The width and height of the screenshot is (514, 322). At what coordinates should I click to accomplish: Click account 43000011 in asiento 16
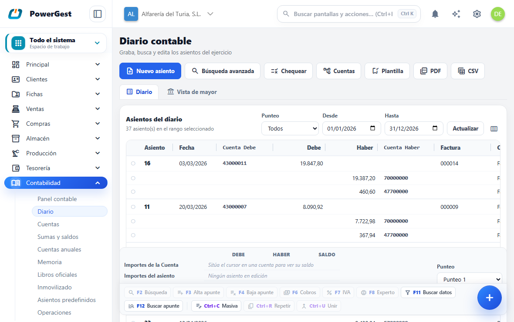point(235,163)
